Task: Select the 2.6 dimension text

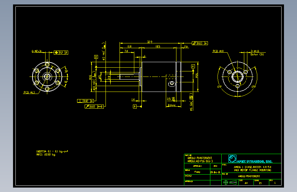Action: [186, 46]
